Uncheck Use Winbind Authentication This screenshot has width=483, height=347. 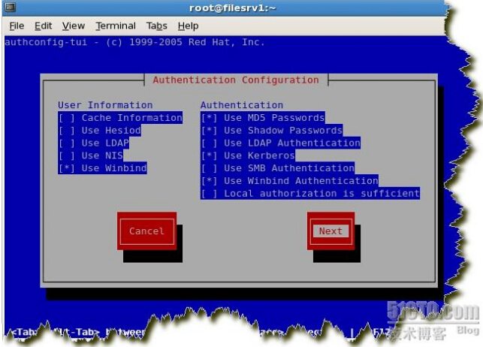[289, 181]
